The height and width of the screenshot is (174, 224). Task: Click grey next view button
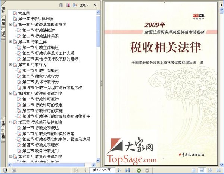click(147, 170)
